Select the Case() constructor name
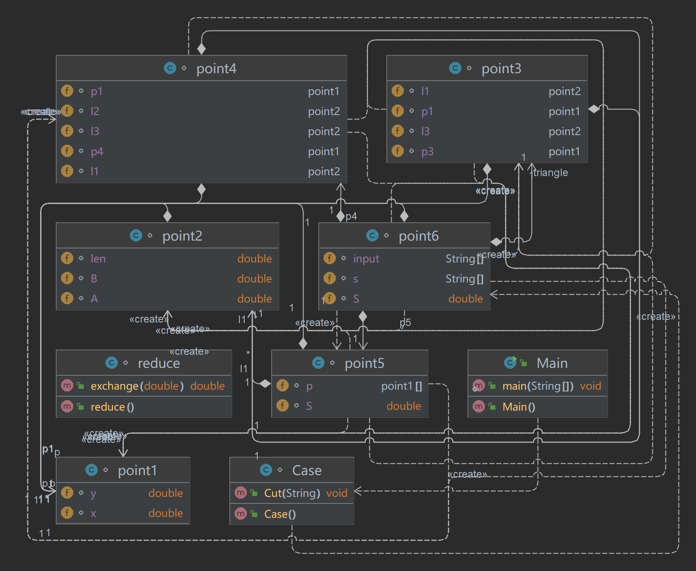696x571 pixels. (x=280, y=514)
